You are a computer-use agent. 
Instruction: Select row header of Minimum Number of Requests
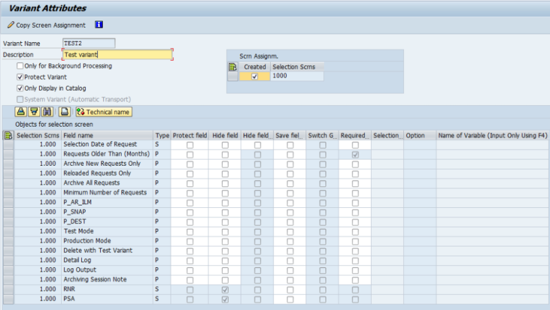(8, 193)
